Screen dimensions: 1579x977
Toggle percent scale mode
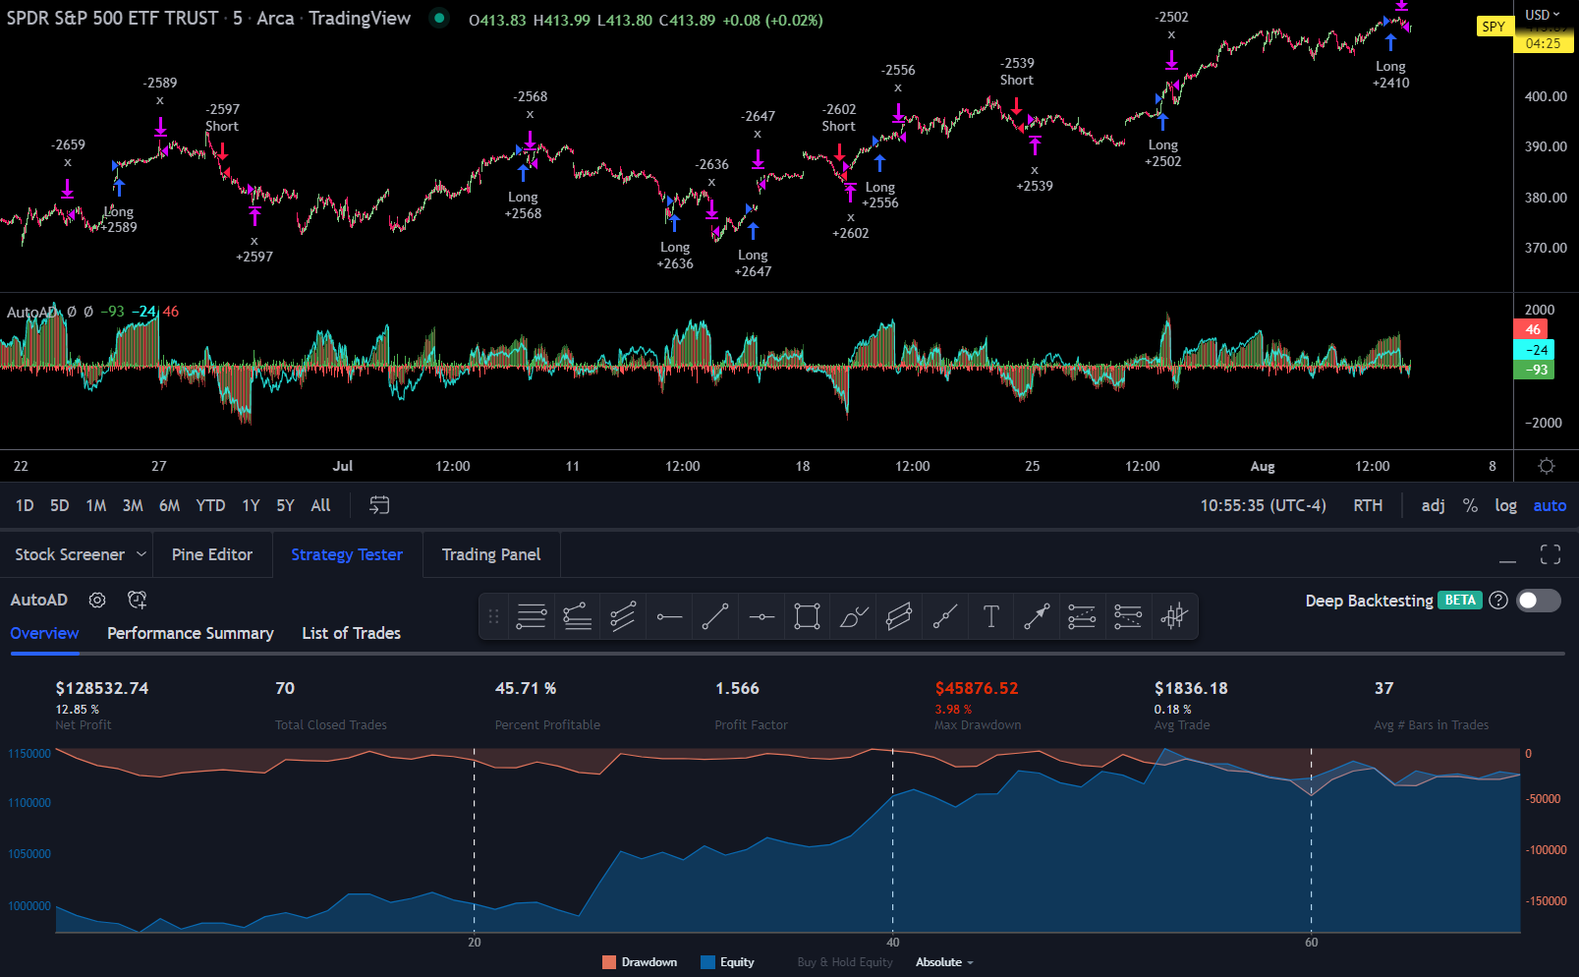pyautogui.click(x=1470, y=505)
